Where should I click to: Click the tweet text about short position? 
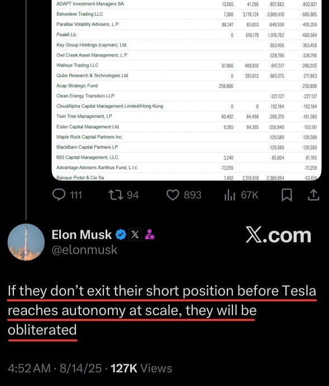click(161, 310)
